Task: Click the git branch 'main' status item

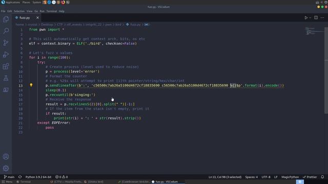Action: (9, 177)
